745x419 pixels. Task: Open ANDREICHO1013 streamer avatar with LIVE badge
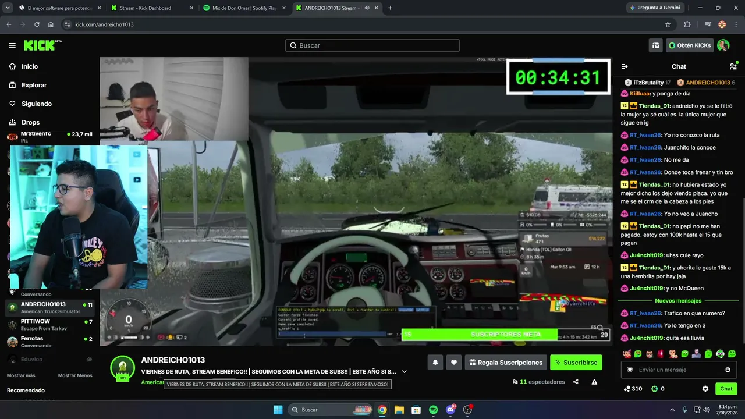coord(123,368)
